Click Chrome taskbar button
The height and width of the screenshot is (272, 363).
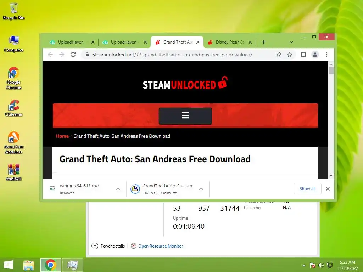(x=51, y=265)
